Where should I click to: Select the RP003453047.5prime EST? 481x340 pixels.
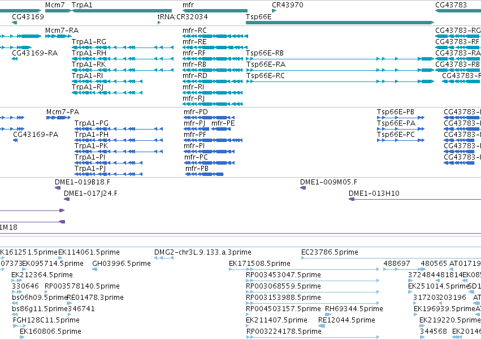click(x=283, y=275)
